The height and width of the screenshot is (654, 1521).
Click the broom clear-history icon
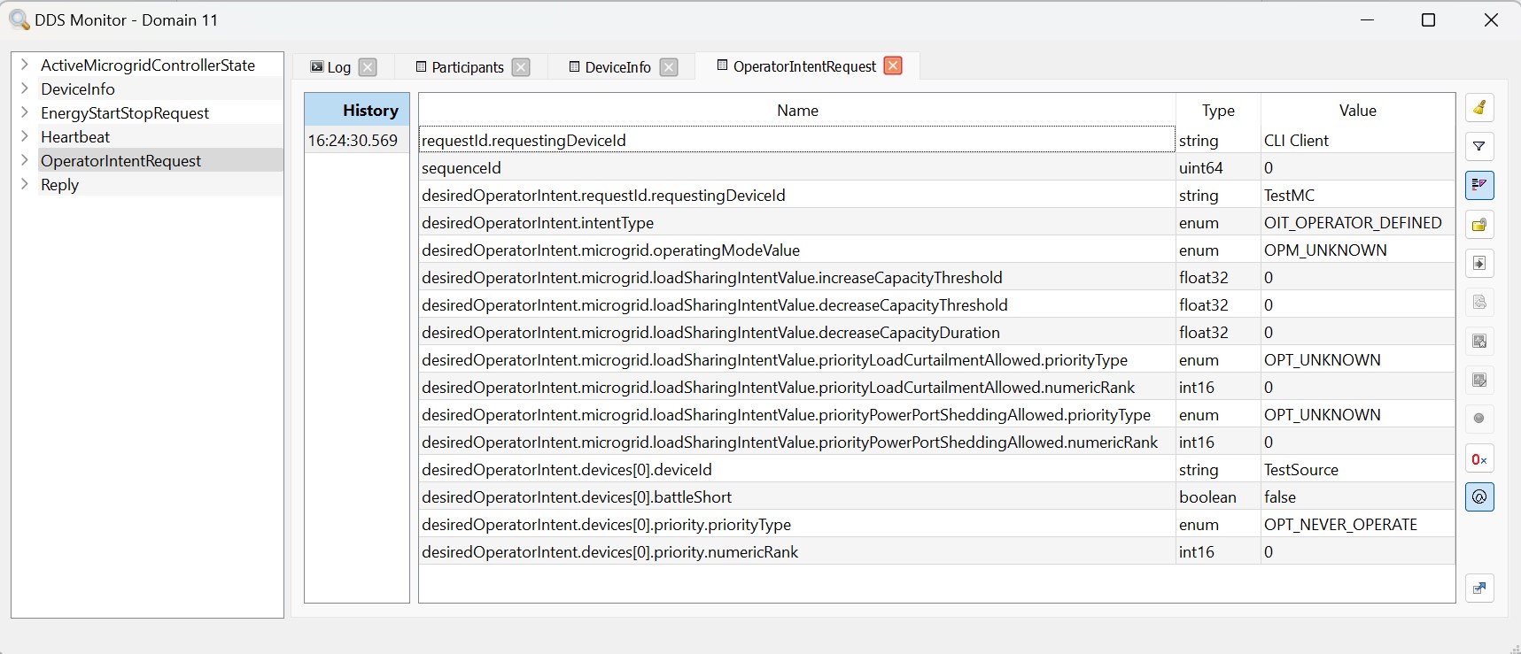click(x=1479, y=108)
